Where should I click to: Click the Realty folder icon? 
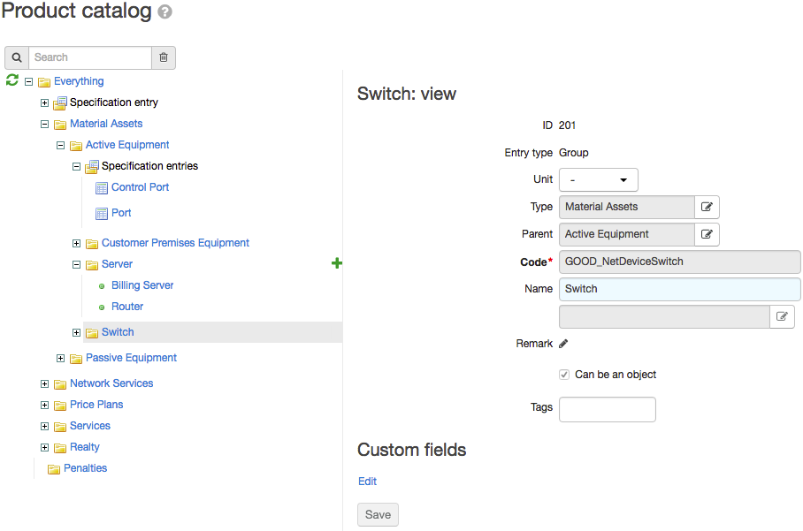(x=60, y=448)
